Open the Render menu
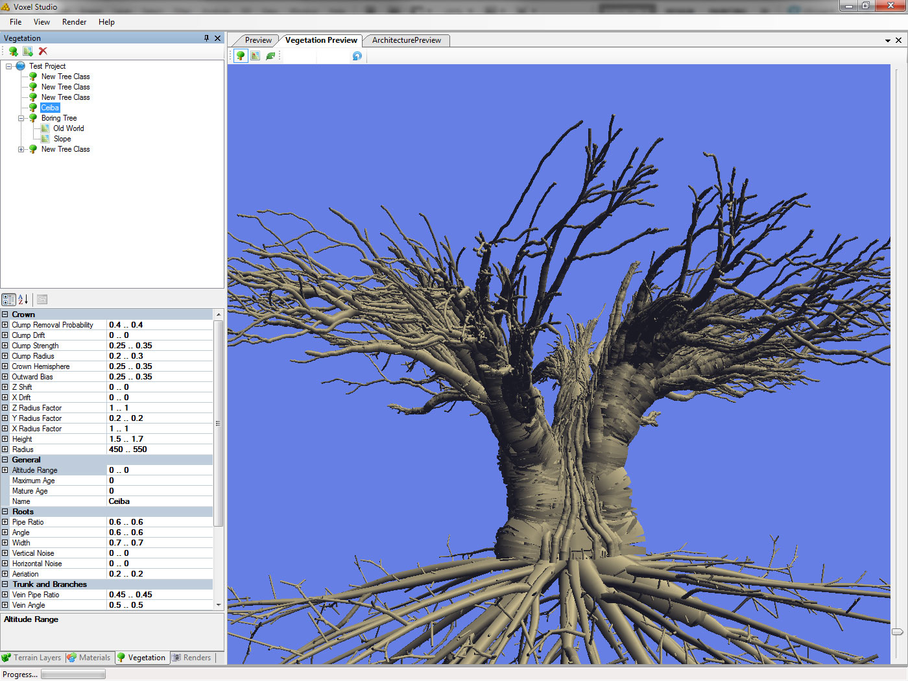 pos(74,21)
